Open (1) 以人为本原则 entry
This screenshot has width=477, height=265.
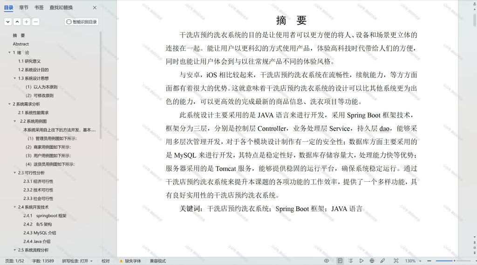tap(41, 87)
